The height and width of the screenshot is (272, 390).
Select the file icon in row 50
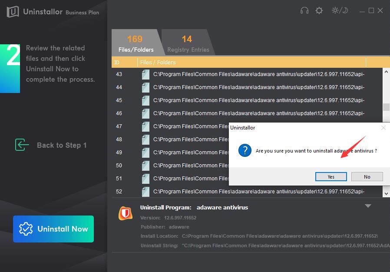click(145, 166)
